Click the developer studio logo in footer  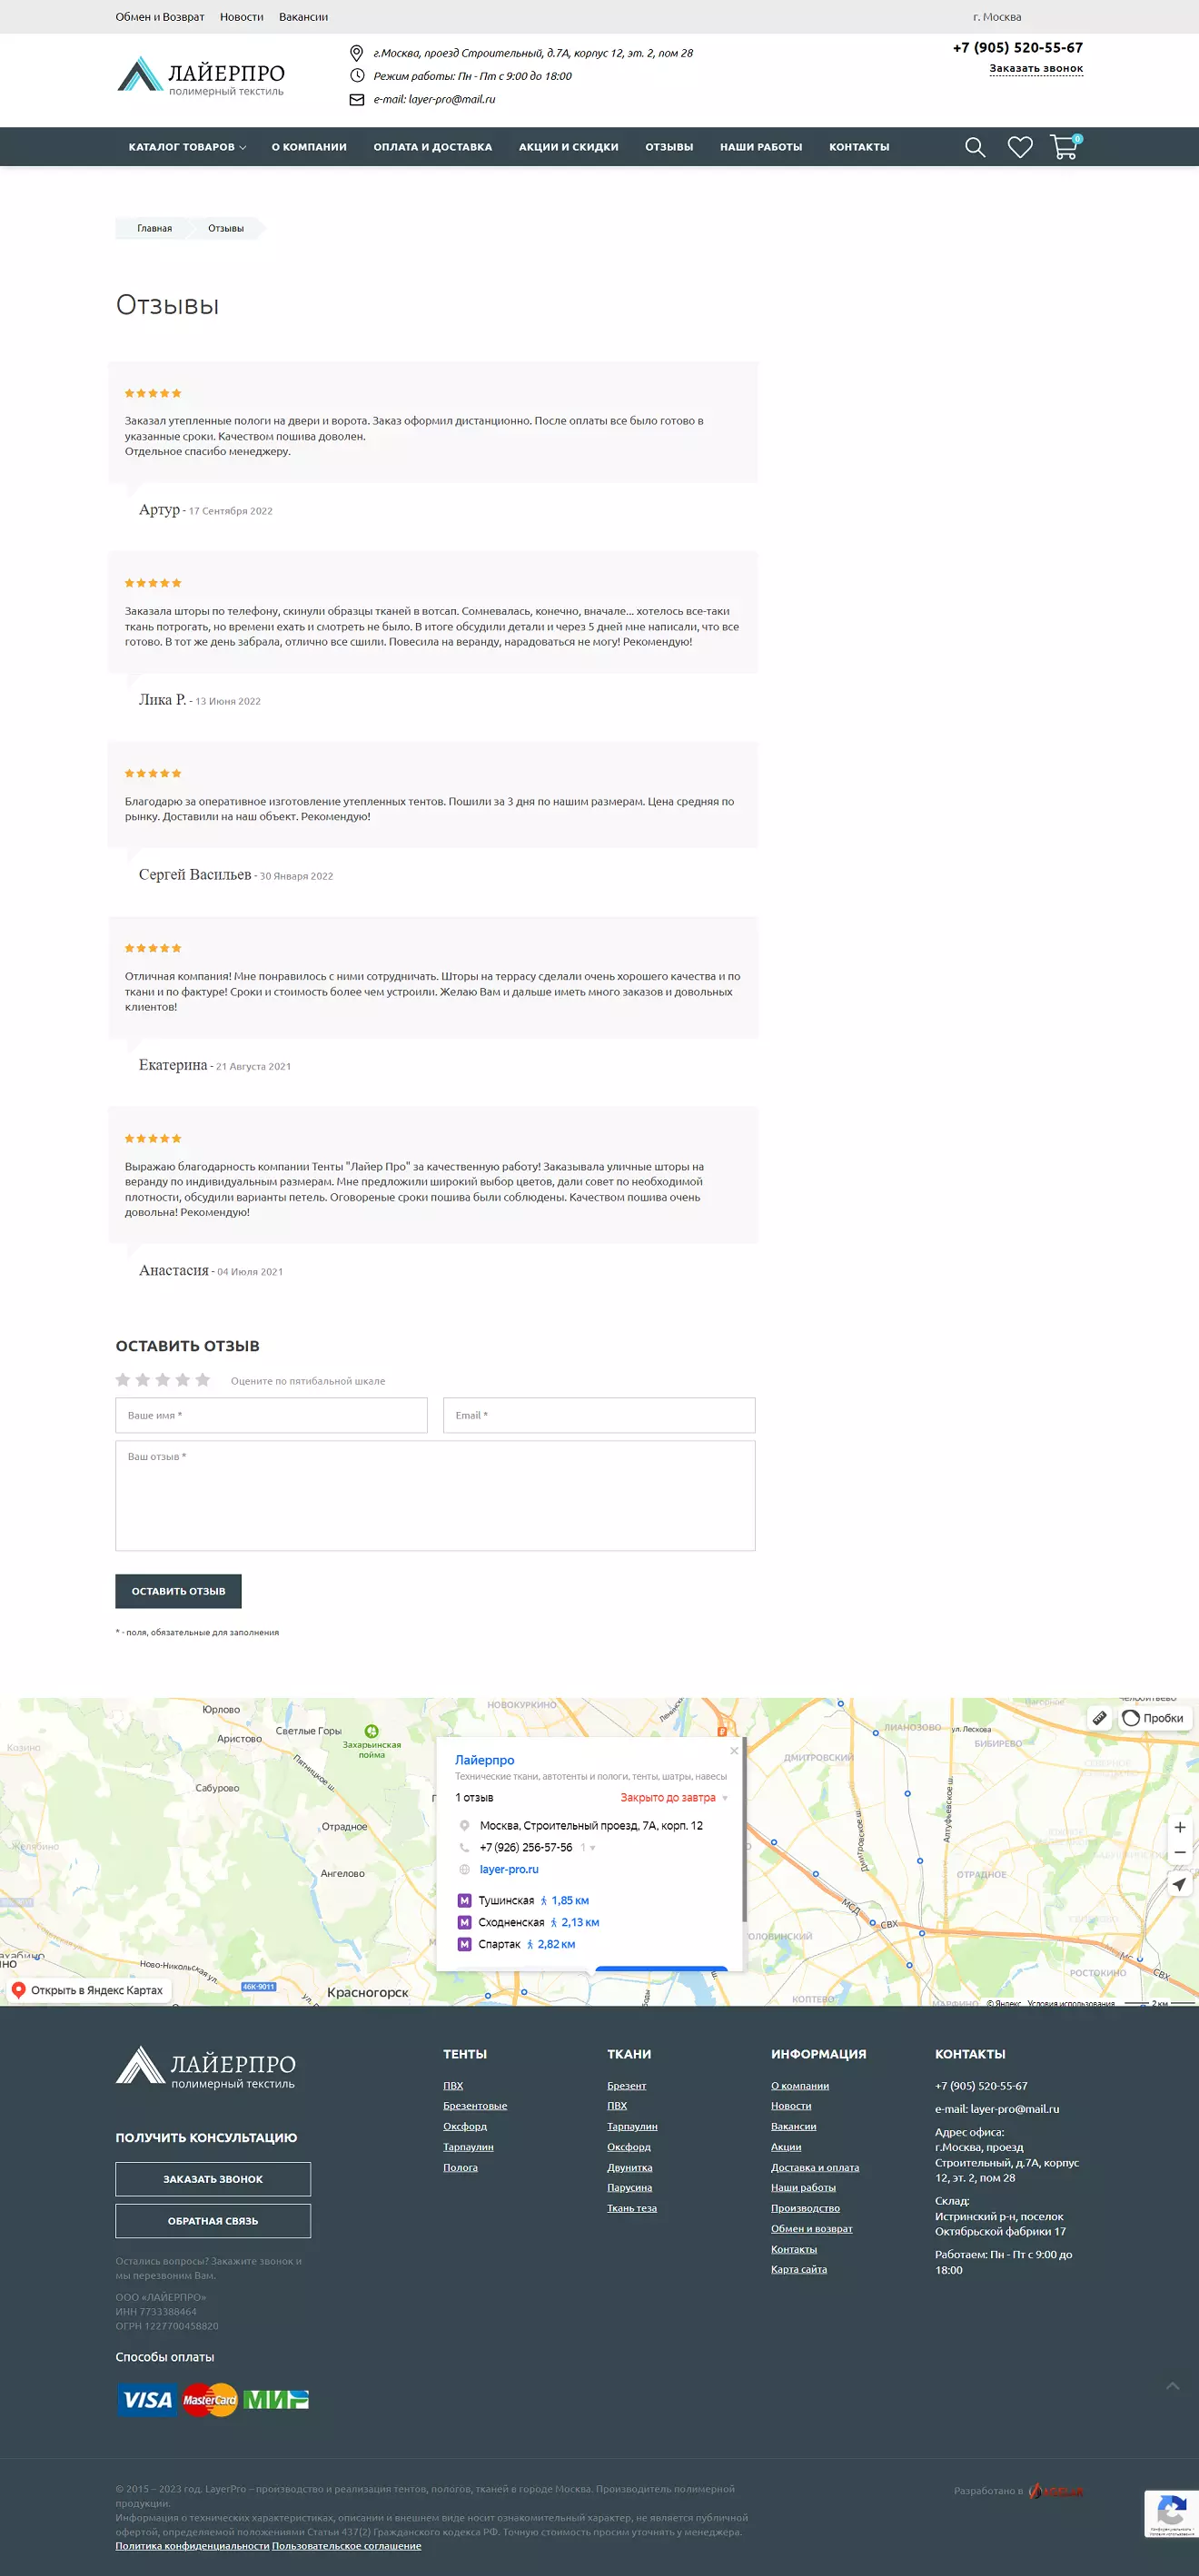1056,2491
